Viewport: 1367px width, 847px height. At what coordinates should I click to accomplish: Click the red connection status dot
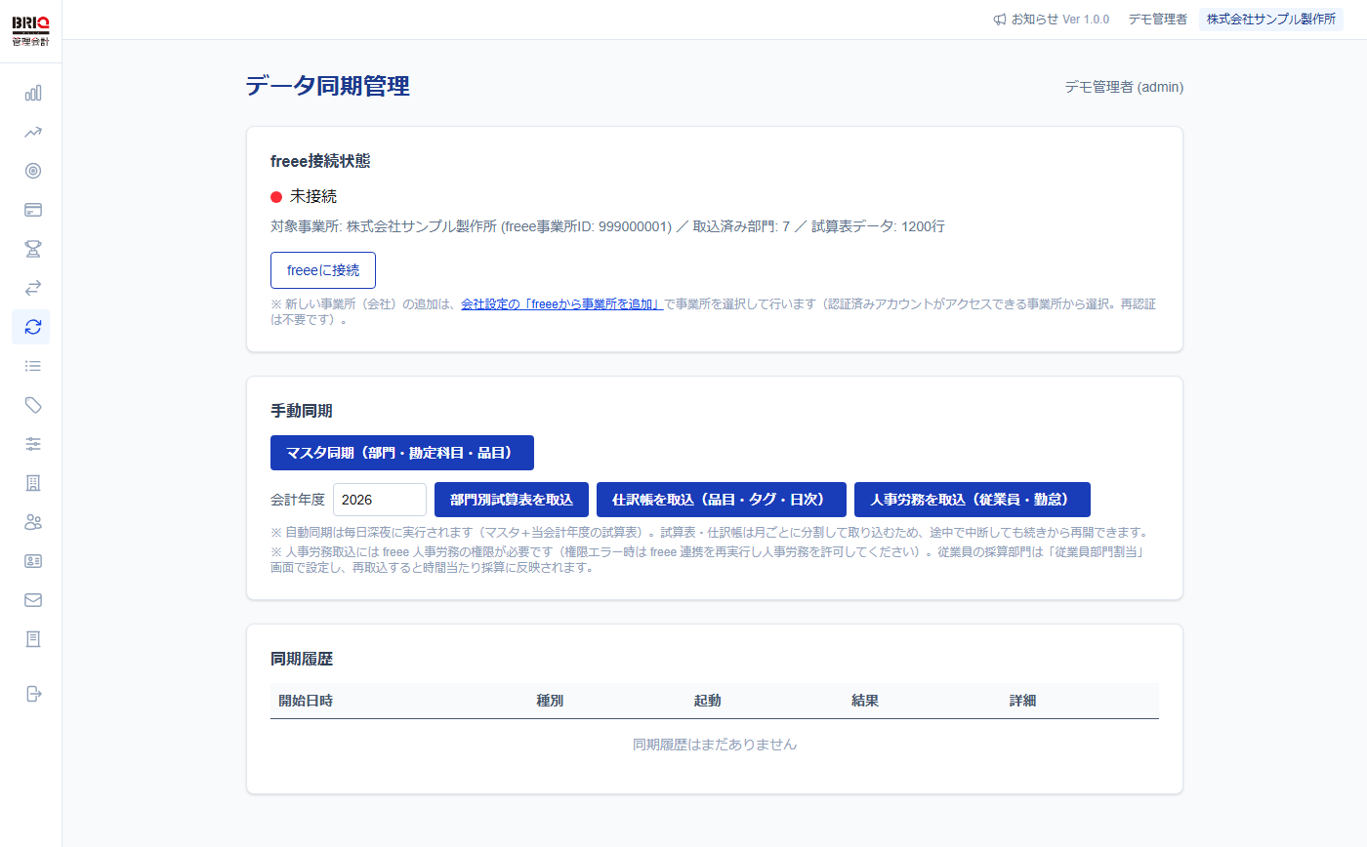click(x=276, y=197)
